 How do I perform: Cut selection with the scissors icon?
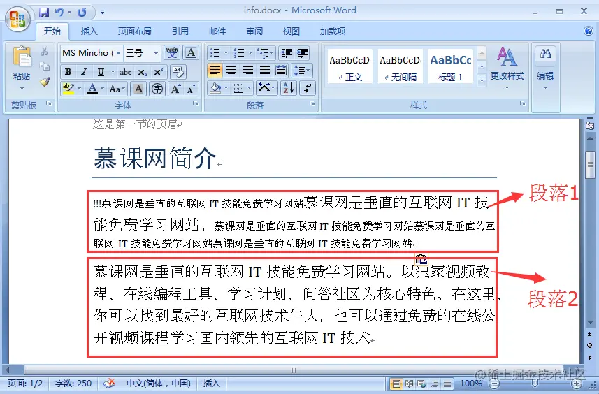coord(44,51)
